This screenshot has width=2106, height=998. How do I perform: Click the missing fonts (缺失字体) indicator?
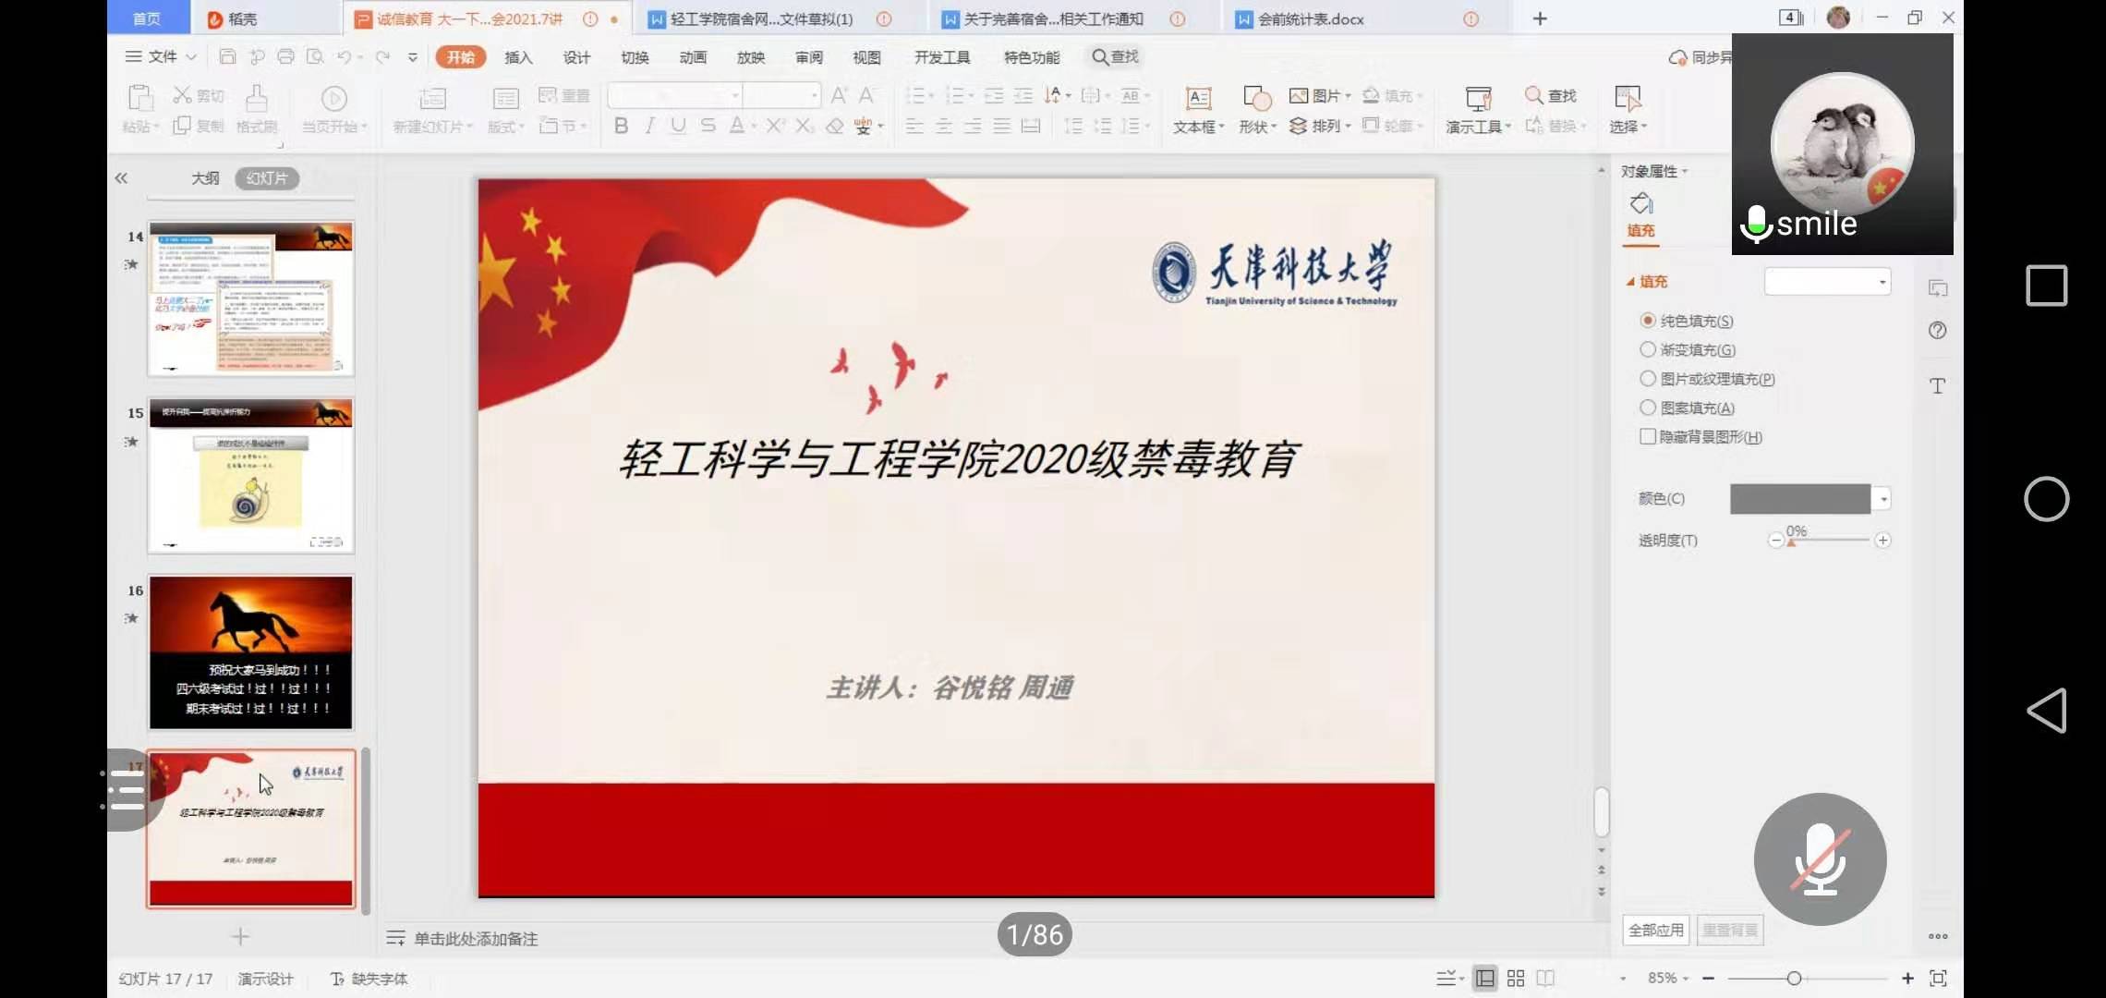(369, 979)
